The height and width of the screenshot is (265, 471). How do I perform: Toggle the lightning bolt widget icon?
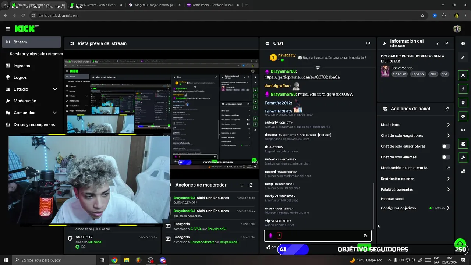pyautogui.click(x=463, y=89)
